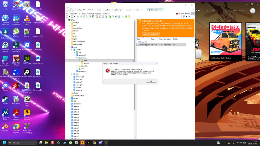Collapse the mods folder
The height and width of the screenshot is (146, 260).
click(69, 47)
